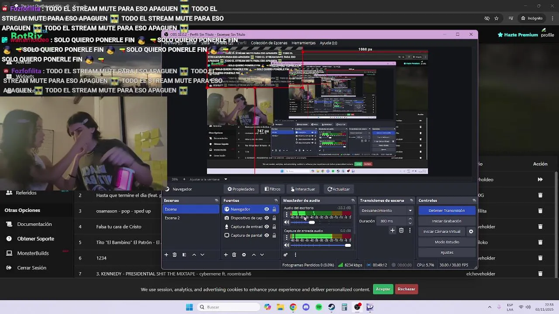Open source properties gear in the Fuentes toolbar
This screenshot has height=314, width=559.
(x=244, y=255)
